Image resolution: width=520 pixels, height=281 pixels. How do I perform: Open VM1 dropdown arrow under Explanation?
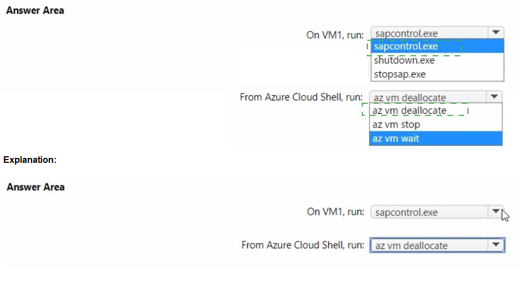pos(495,212)
